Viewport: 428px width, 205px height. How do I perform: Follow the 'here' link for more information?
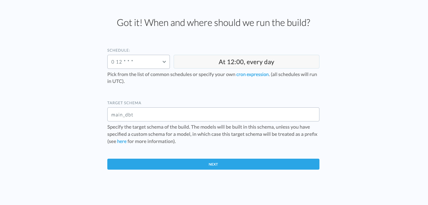click(x=122, y=141)
